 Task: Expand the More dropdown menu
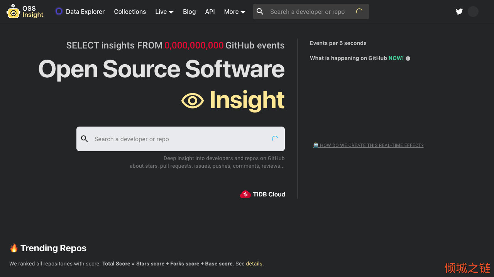(x=235, y=12)
